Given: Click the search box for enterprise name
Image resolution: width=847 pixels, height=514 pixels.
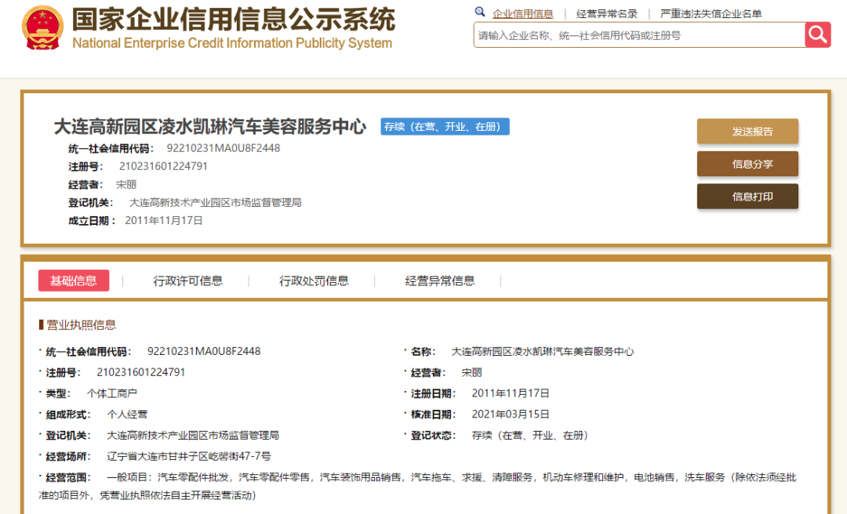Looking at the screenshot, I should (x=639, y=35).
